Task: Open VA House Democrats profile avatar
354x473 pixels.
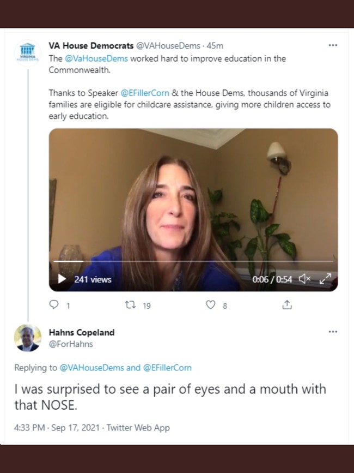Action: pos(27,52)
